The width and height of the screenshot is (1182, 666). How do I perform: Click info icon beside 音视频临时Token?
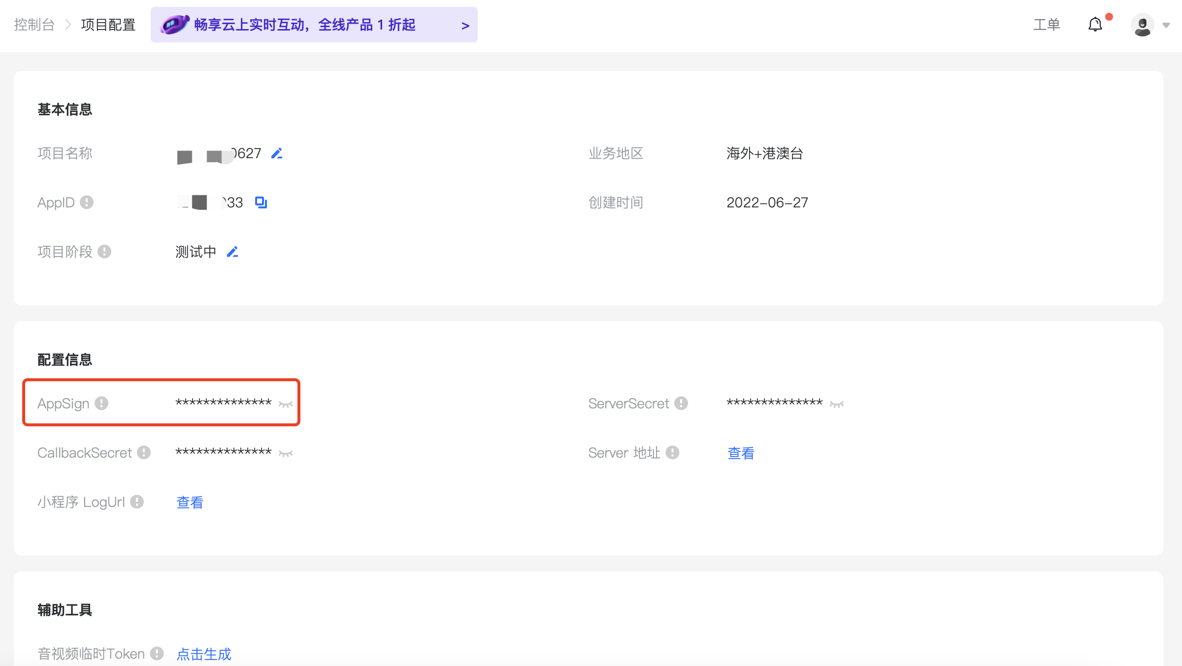click(x=157, y=654)
